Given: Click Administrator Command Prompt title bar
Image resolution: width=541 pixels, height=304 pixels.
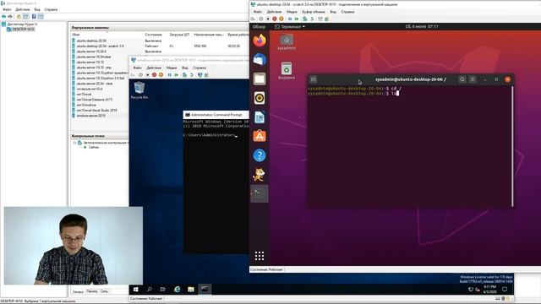Looking at the screenshot, I should pos(216,115).
